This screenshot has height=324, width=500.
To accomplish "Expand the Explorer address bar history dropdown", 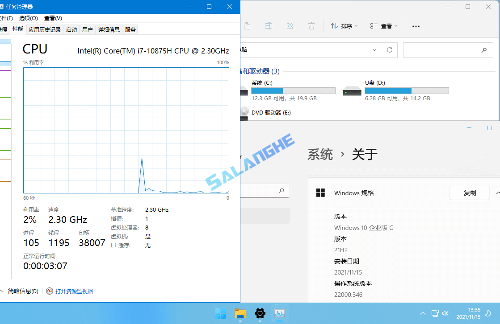I will (374, 50).
